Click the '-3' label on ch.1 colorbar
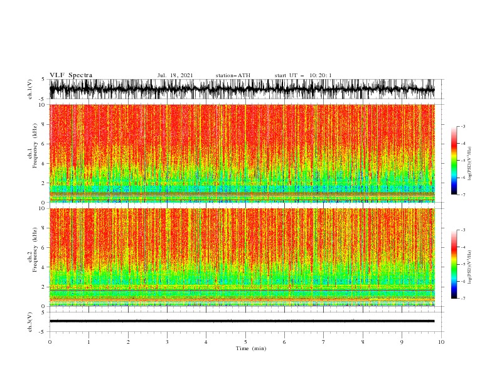This screenshot has height=384, width=497. click(463, 126)
